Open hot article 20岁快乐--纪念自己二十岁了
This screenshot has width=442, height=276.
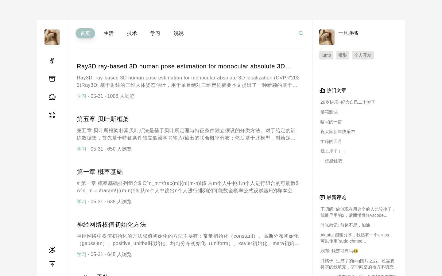pos(348,102)
